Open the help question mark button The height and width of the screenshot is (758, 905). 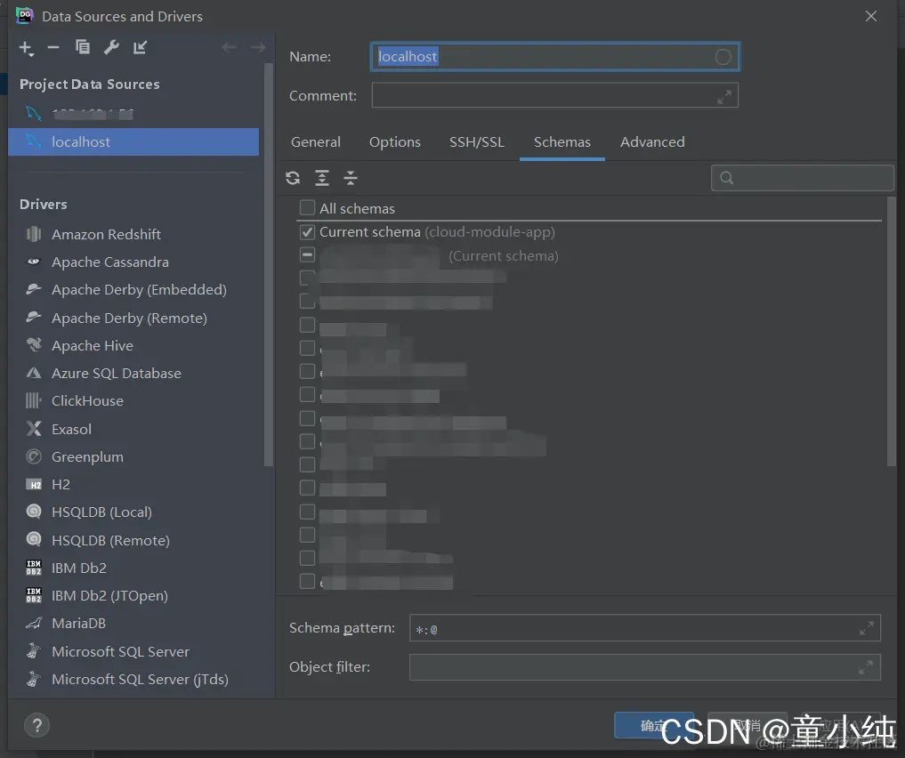pyautogui.click(x=37, y=725)
